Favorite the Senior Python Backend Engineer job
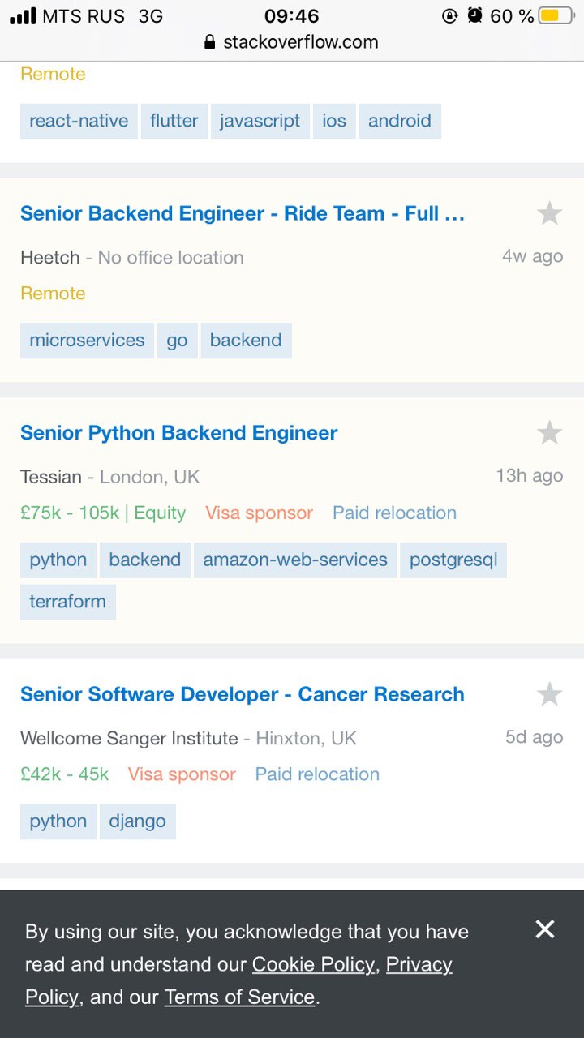584x1038 pixels. click(550, 433)
